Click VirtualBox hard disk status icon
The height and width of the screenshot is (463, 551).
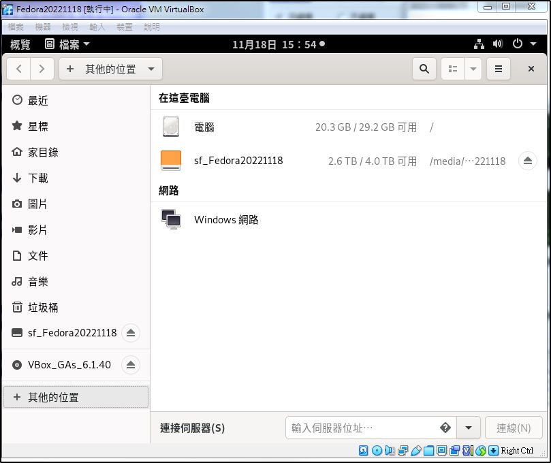pyautogui.click(x=363, y=450)
